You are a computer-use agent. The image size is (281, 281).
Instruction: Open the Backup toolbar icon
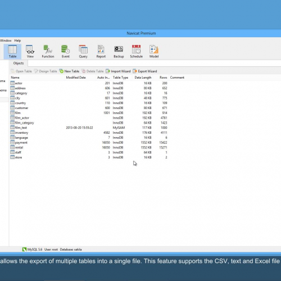coord(119,52)
